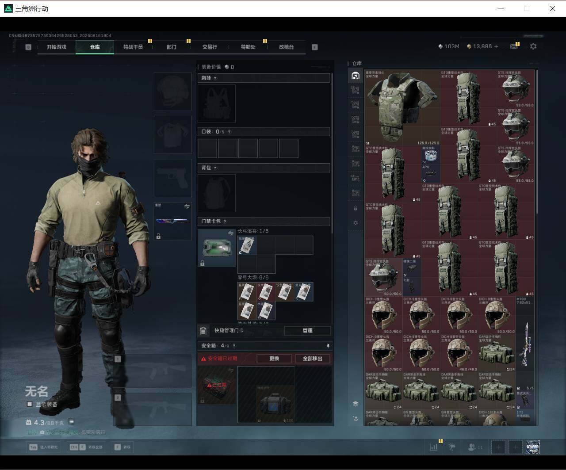Image resolution: width=566 pixels, height=470 pixels.
Task: Open the mail envelope icon
Action: coord(514,46)
